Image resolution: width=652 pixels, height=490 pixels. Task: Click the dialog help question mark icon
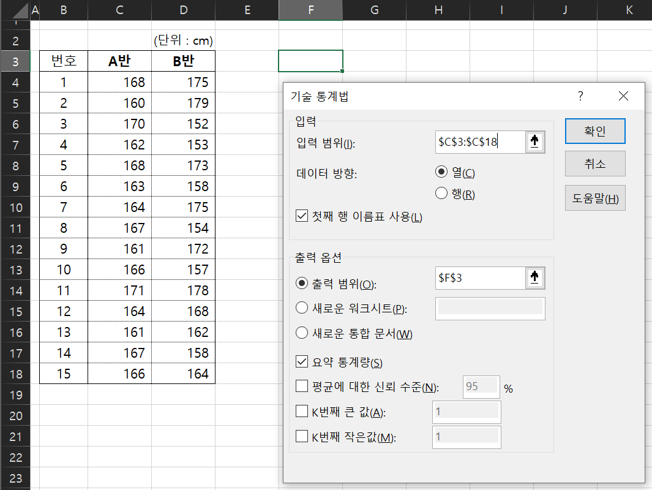point(580,96)
